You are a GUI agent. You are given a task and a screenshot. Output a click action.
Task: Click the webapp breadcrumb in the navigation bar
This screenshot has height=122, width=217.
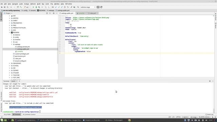coord(51,11)
